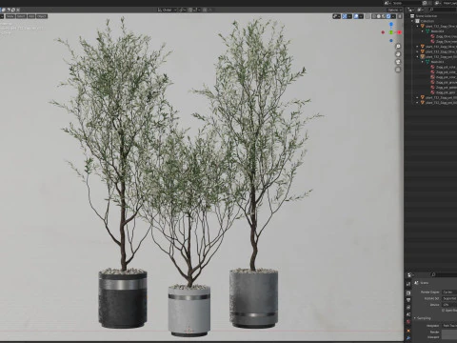The width and height of the screenshot is (457, 343).
Task: Switch to material preview shading
Action: 384,16
